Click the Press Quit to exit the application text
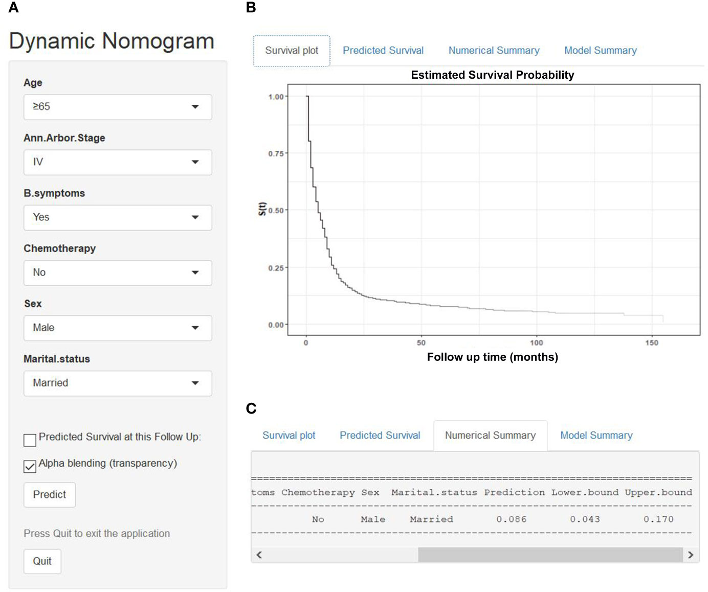Viewport: 708px width, 592px height. pos(97,533)
